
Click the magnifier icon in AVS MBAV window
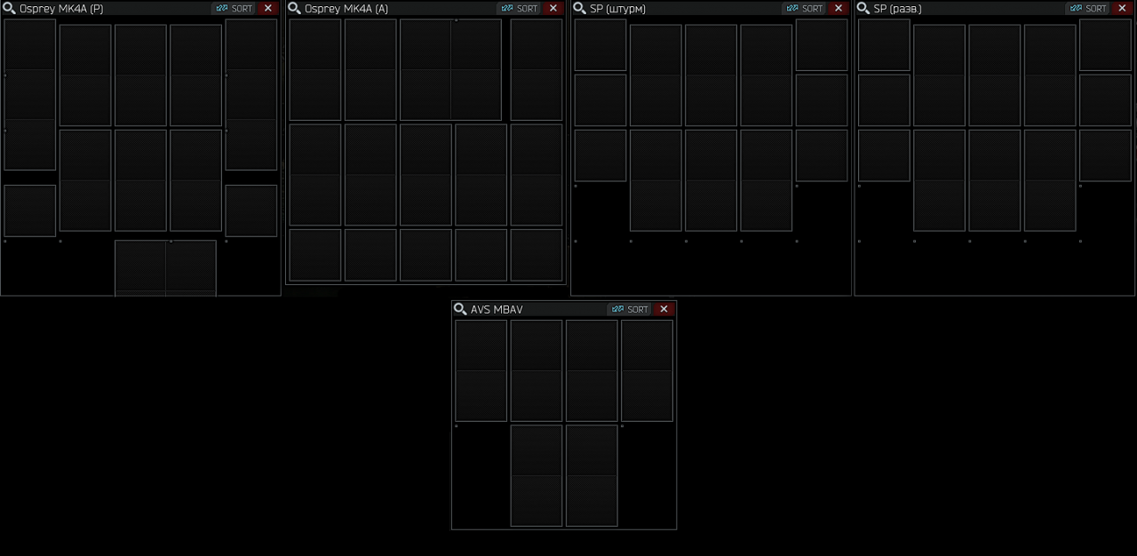click(460, 309)
